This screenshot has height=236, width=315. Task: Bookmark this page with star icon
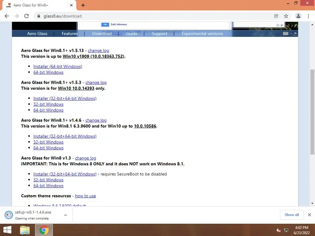coord(286,16)
